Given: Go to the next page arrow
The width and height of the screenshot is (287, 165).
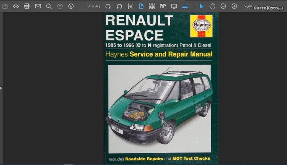Looking at the screenshot, I should click(x=71, y=6).
